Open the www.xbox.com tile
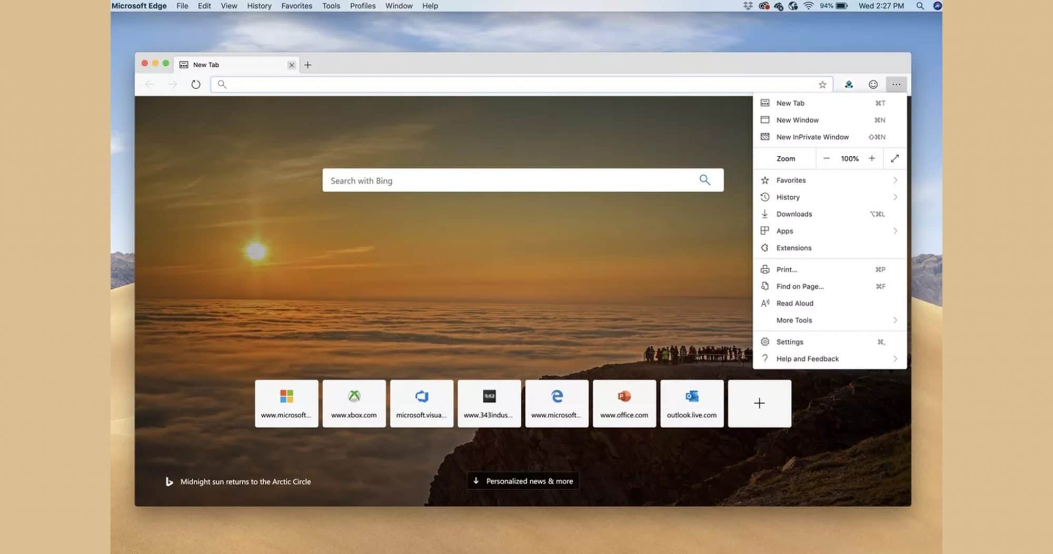This screenshot has height=554, width=1053. (354, 404)
